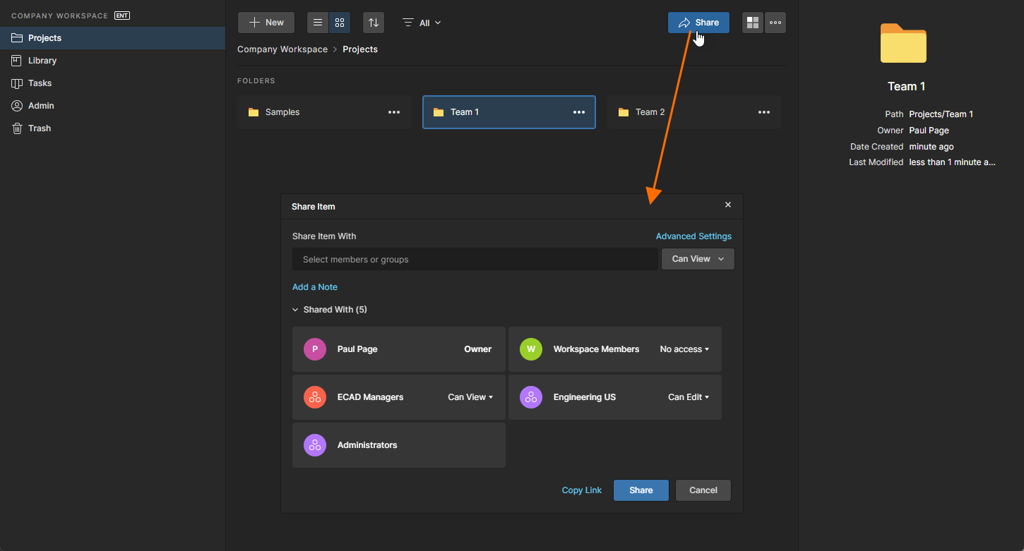The image size is (1024, 551).
Task: Click the sort order arrows icon
Action: click(374, 23)
